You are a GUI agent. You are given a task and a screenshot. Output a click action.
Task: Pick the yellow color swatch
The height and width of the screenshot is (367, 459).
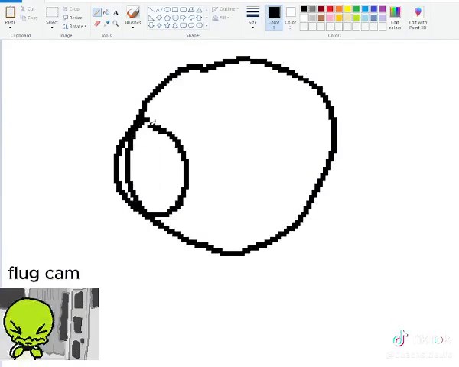pos(347,9)
